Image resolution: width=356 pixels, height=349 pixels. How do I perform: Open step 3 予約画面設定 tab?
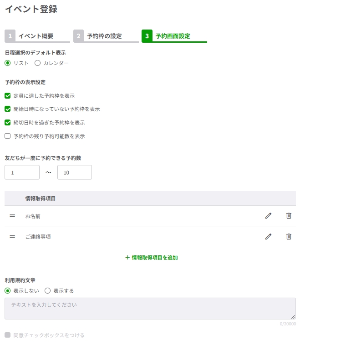pos(173,36)
